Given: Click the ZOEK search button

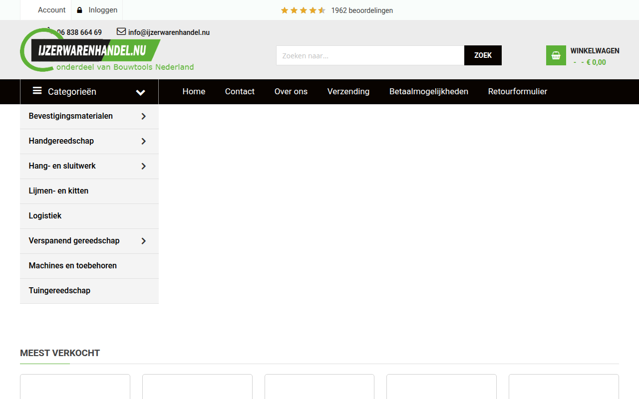Looking at the screenshot, I should (483, 55).
